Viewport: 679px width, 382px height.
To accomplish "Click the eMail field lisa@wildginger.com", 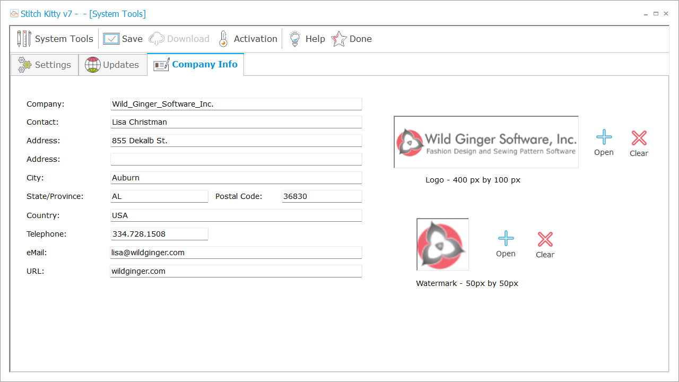I will pos(236,253).
